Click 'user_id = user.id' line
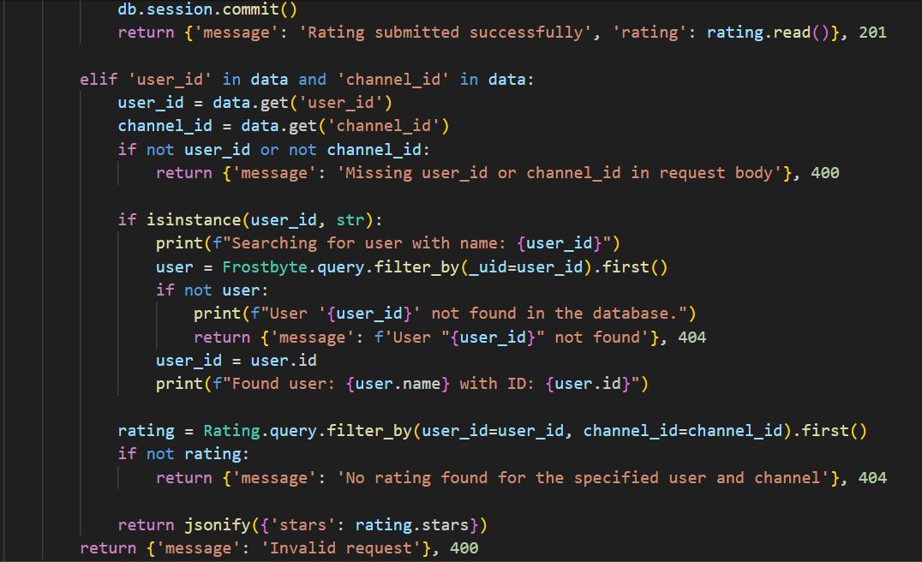Viewport: 922px width, 562px height. 236,361
